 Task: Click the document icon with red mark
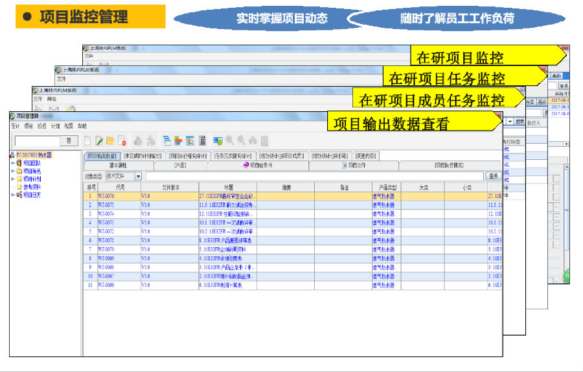pyautogui.click(x=122, y=140)
